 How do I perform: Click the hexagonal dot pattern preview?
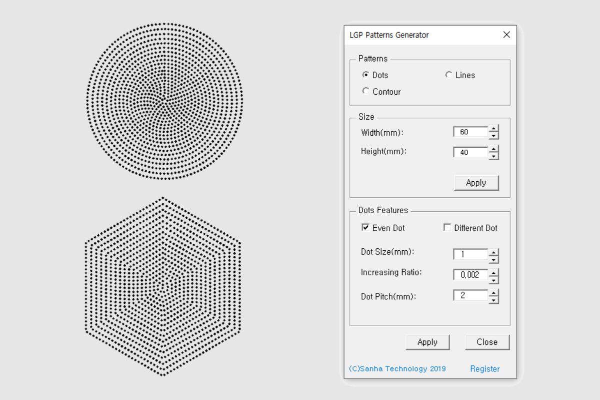(x=163, y=286)
